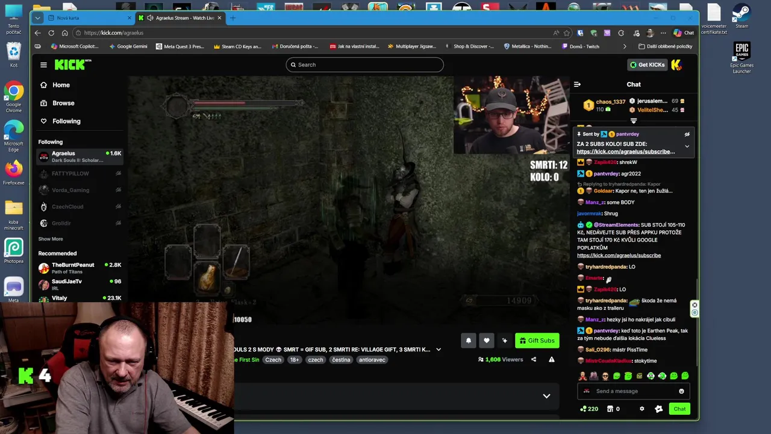Open the Kick sidebar hamburger menu
The width and height of the screenshot is (771, 434).
click(43, 64)
